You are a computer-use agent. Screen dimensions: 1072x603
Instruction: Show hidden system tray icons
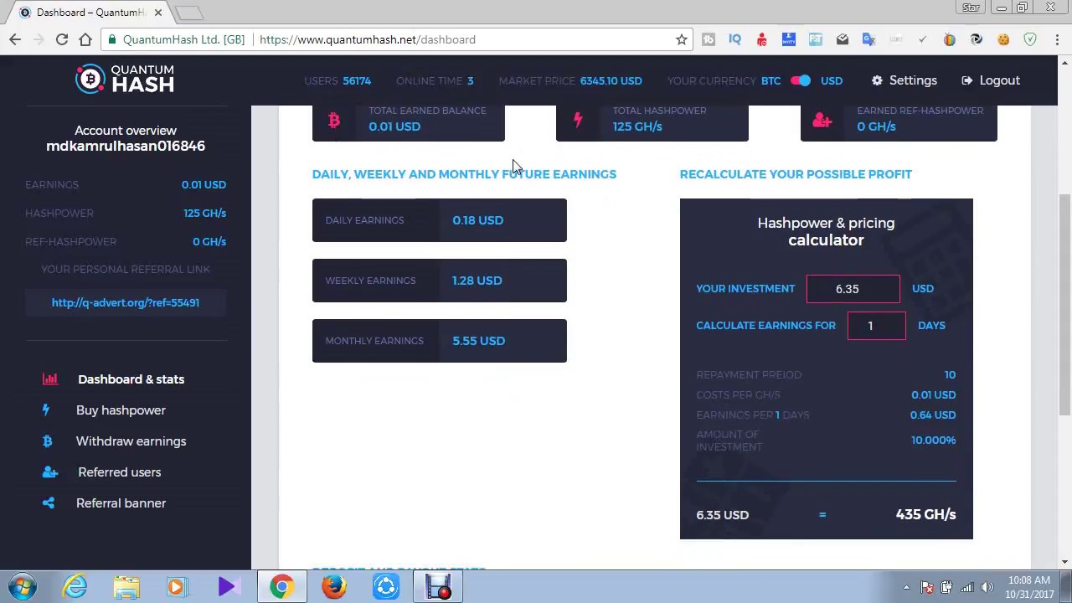906,587
